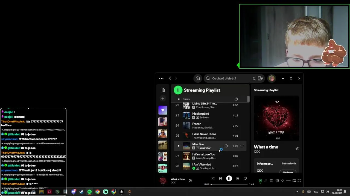Select the Frozen track title

click(x=197, y=124)
